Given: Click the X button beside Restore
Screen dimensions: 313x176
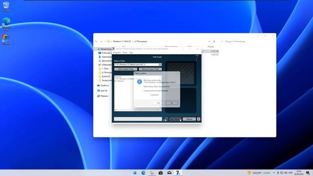Looking at the screenshot, I should 199,119.
